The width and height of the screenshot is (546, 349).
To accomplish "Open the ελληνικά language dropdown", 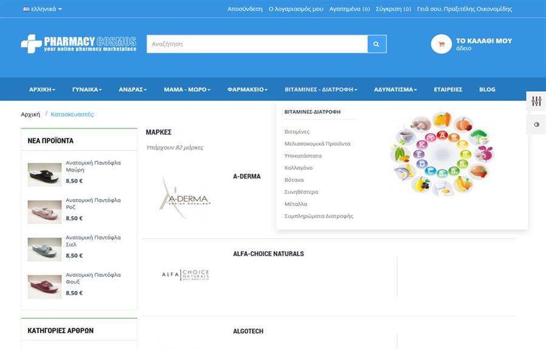I will pyautogui.click(x=42, y=9).
